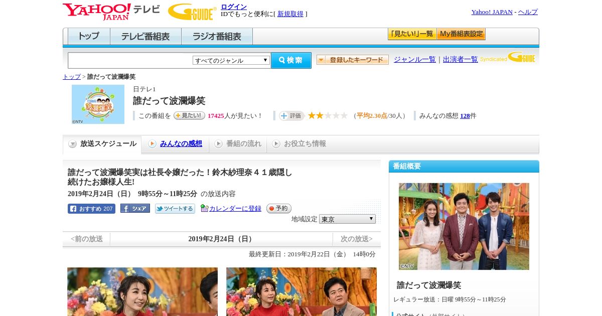Click the Facebook おすすめ 207 button
Image resolution: width=602 pixels, height=316 pixels.
(x=91, y=209)
